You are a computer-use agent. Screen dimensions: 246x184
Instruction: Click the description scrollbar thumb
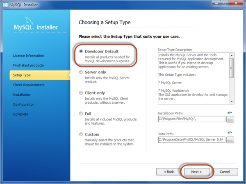pyautogui.click(x=231, y=68)
